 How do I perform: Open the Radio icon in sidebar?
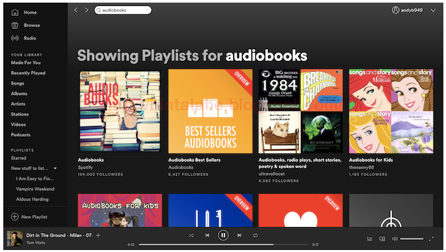click(15, 38)
